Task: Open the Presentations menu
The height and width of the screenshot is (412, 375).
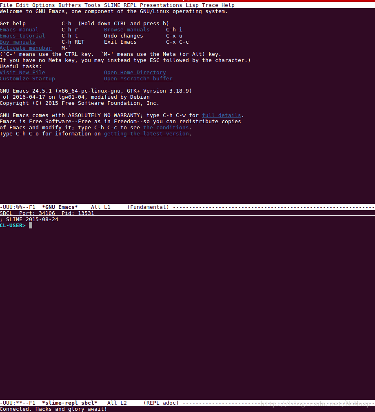Action: (x=161, y=5)
